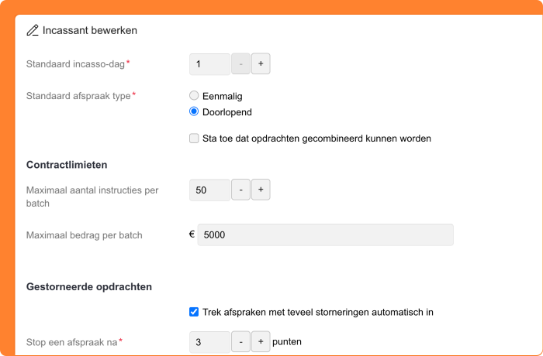Click the Maximaal aantal instructies per batch label

pyautogui.click(x=92, y=197)
